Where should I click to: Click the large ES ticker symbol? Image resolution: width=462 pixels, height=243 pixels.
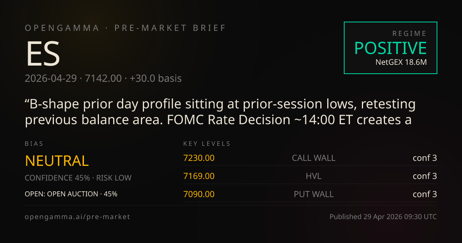pyautogui.click(x=43, y=53)
